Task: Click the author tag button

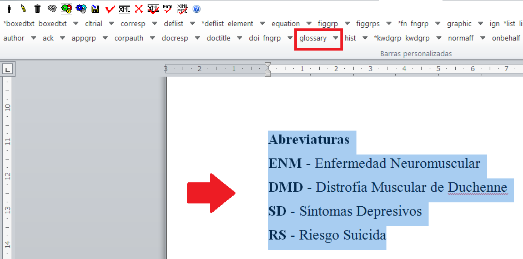Action: 14,38
